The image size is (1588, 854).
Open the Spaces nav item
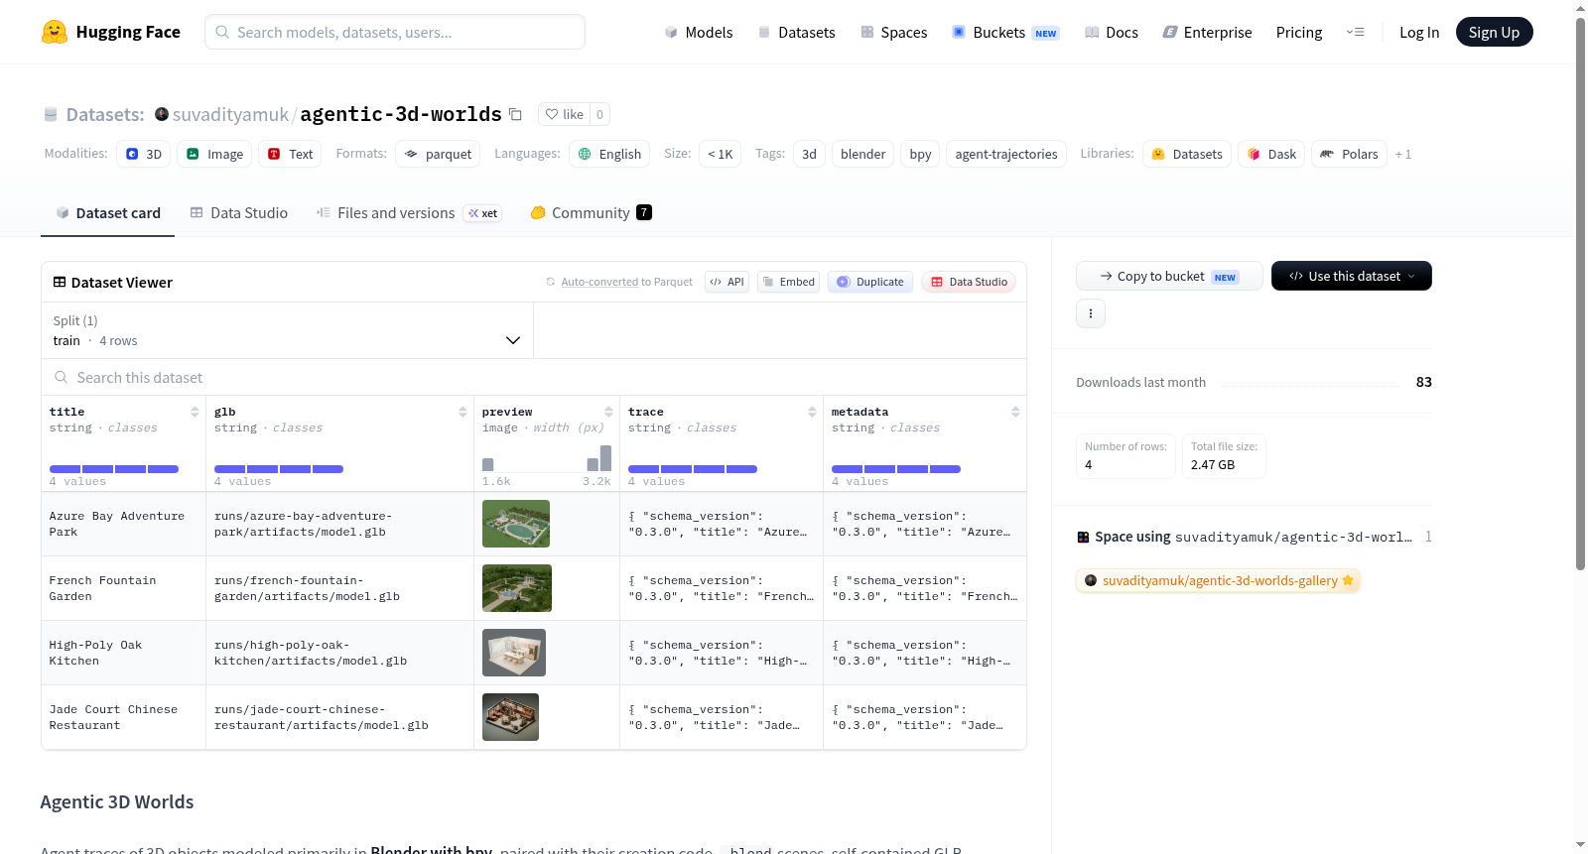(893, 32)
